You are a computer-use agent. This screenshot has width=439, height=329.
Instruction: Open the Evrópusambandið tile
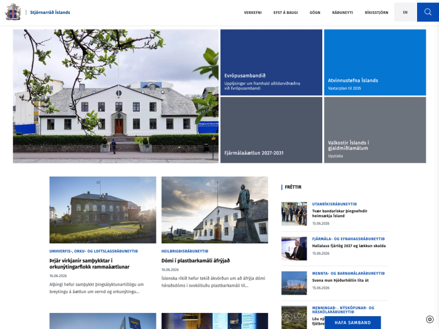tap(271, 63)
